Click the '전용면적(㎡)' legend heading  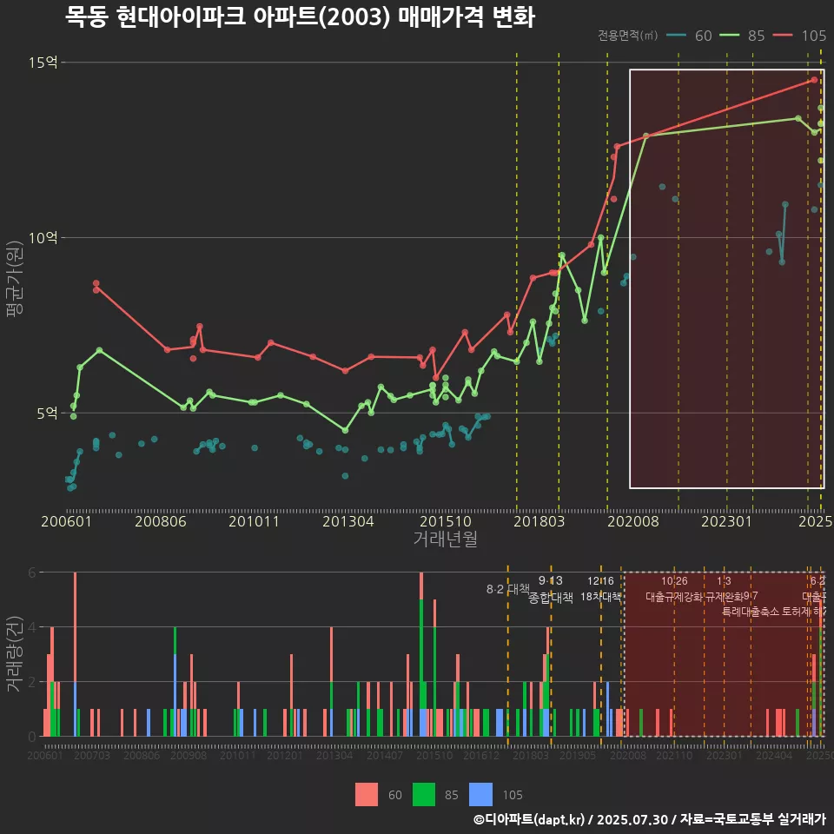pos(627,36)
